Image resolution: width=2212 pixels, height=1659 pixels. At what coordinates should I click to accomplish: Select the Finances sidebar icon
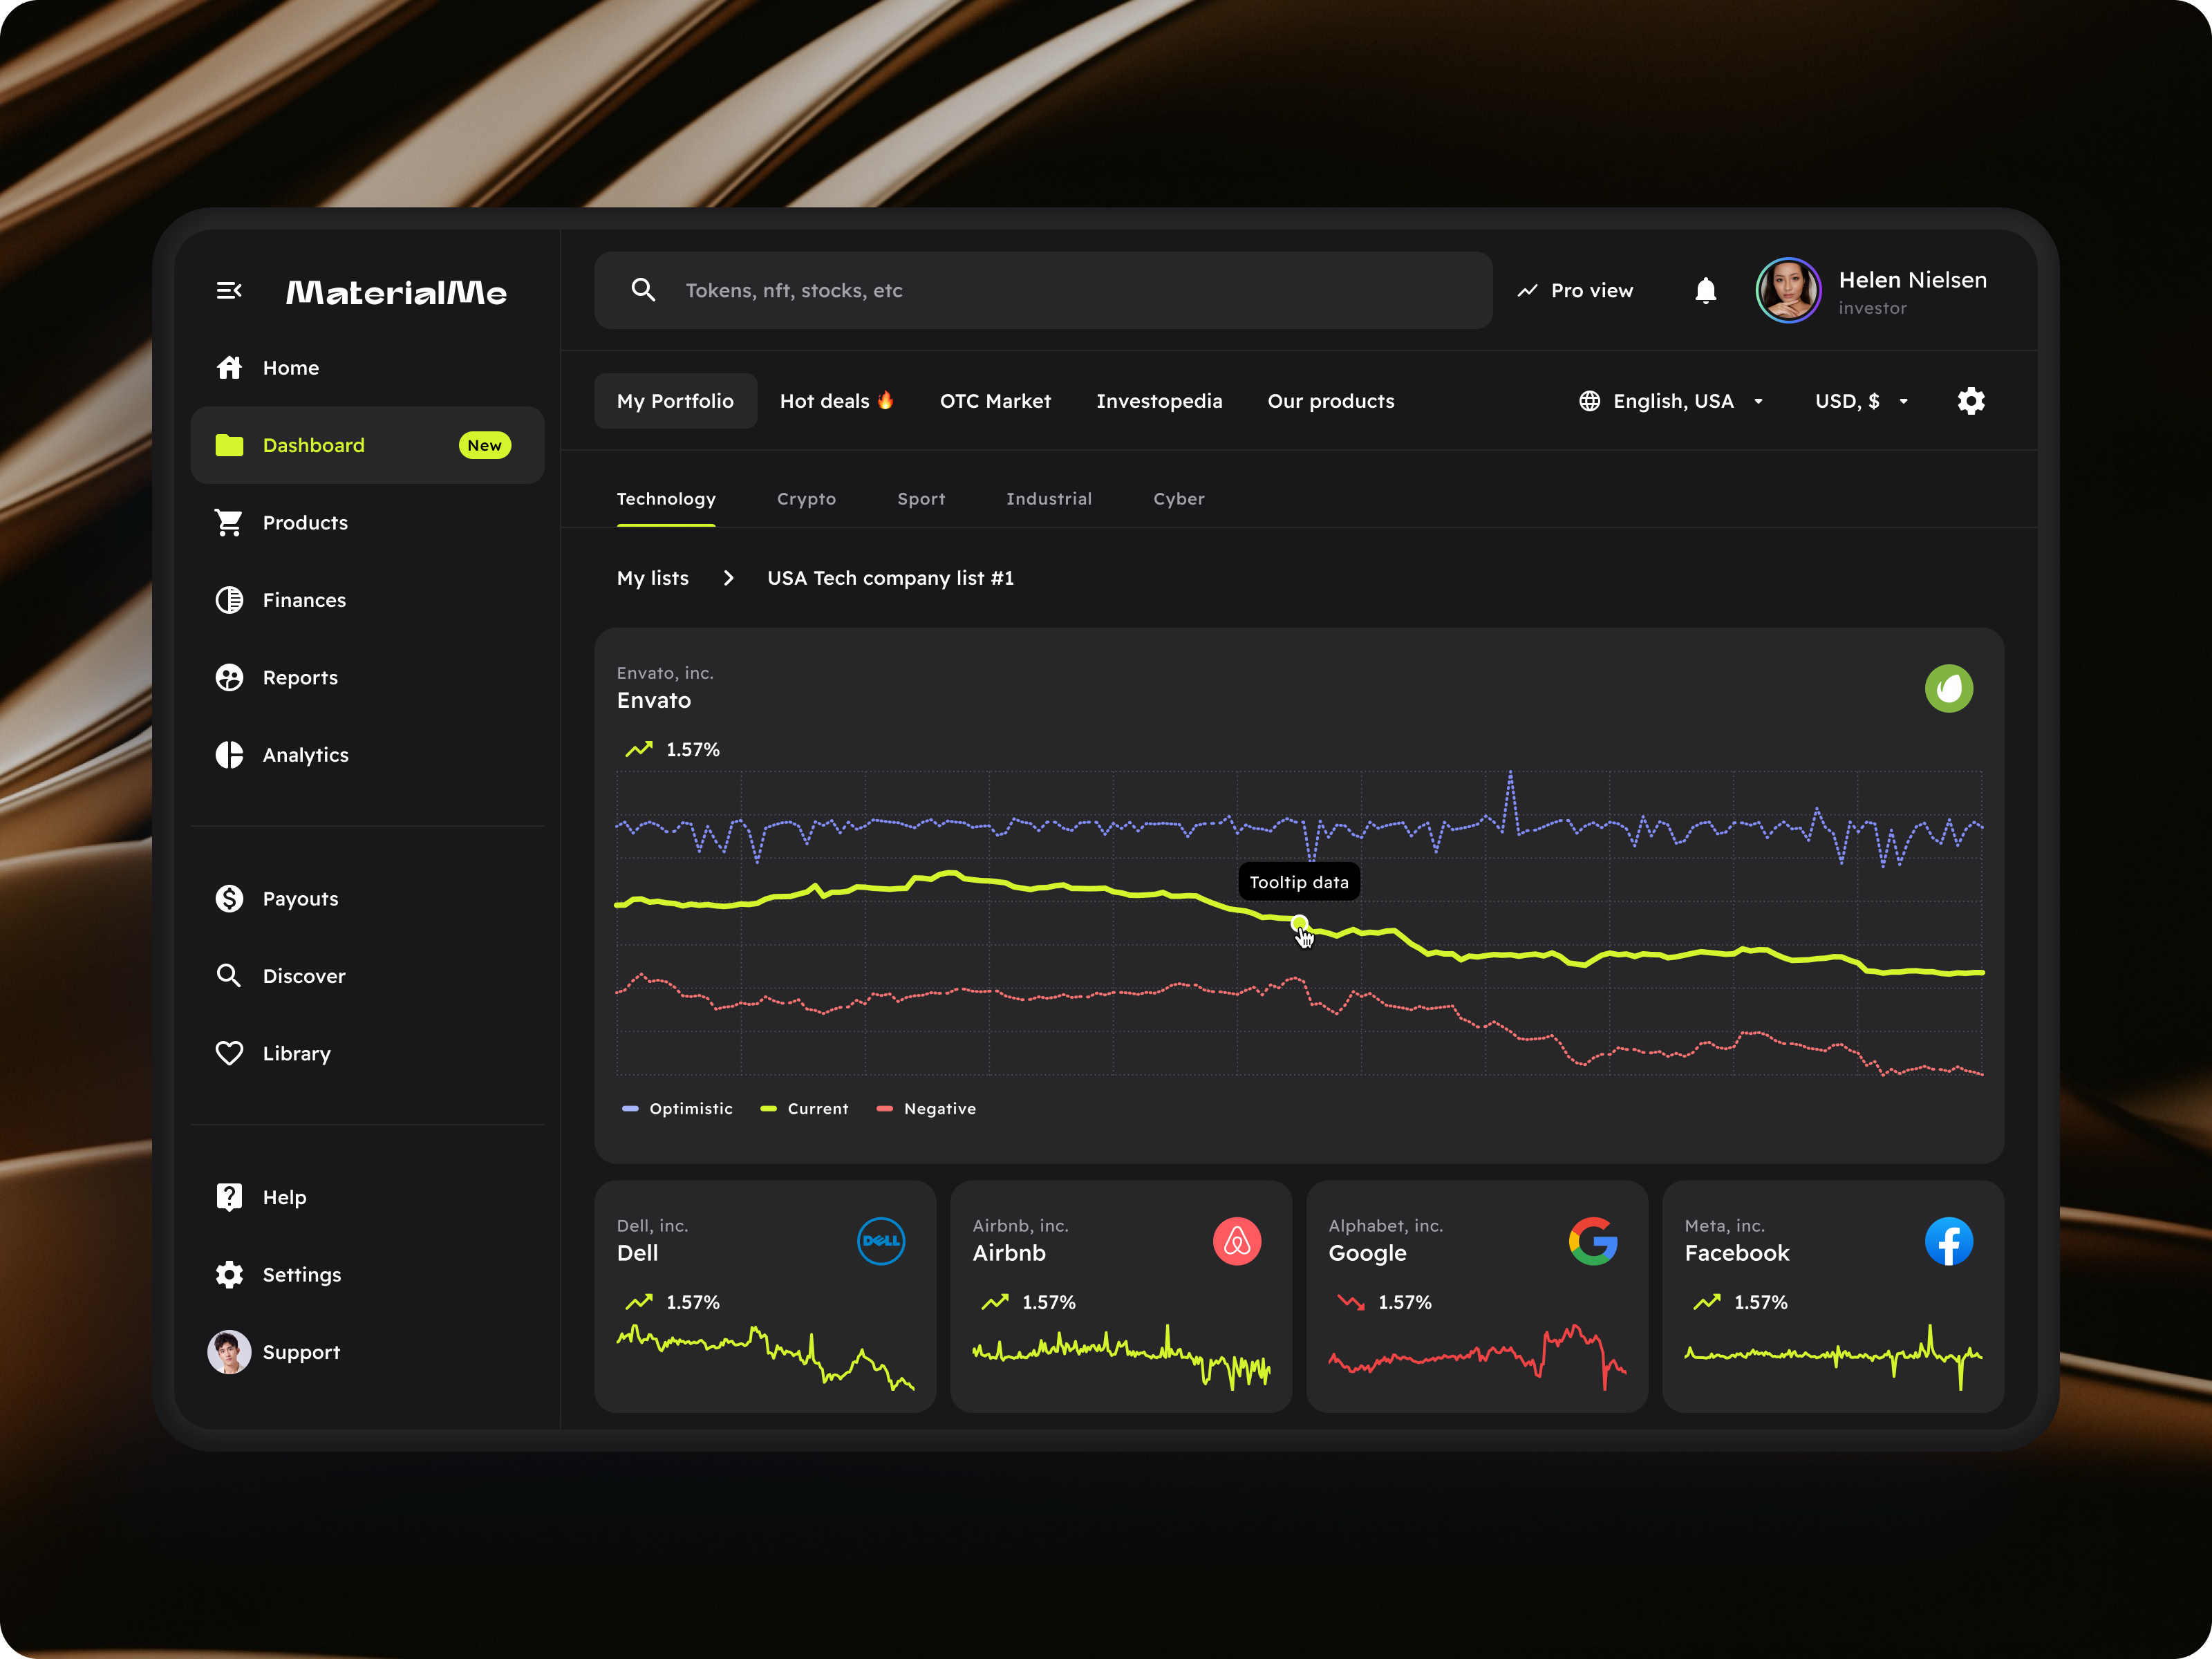(229, 599)
